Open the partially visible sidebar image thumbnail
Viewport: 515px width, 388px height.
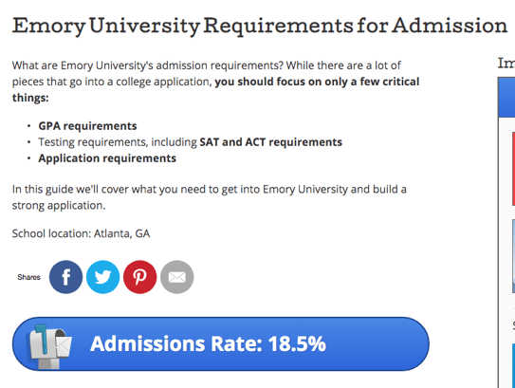pyautogui.click(x=513, y=256)
